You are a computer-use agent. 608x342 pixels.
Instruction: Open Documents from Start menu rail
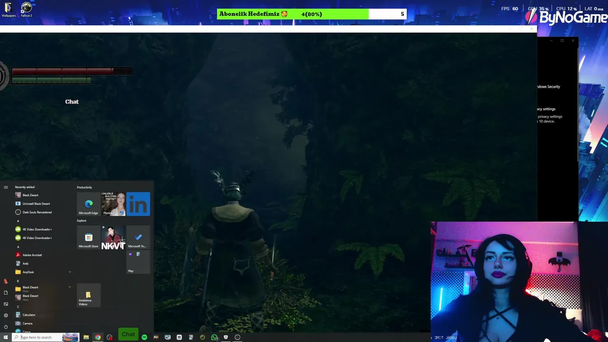tap(6, 293)
